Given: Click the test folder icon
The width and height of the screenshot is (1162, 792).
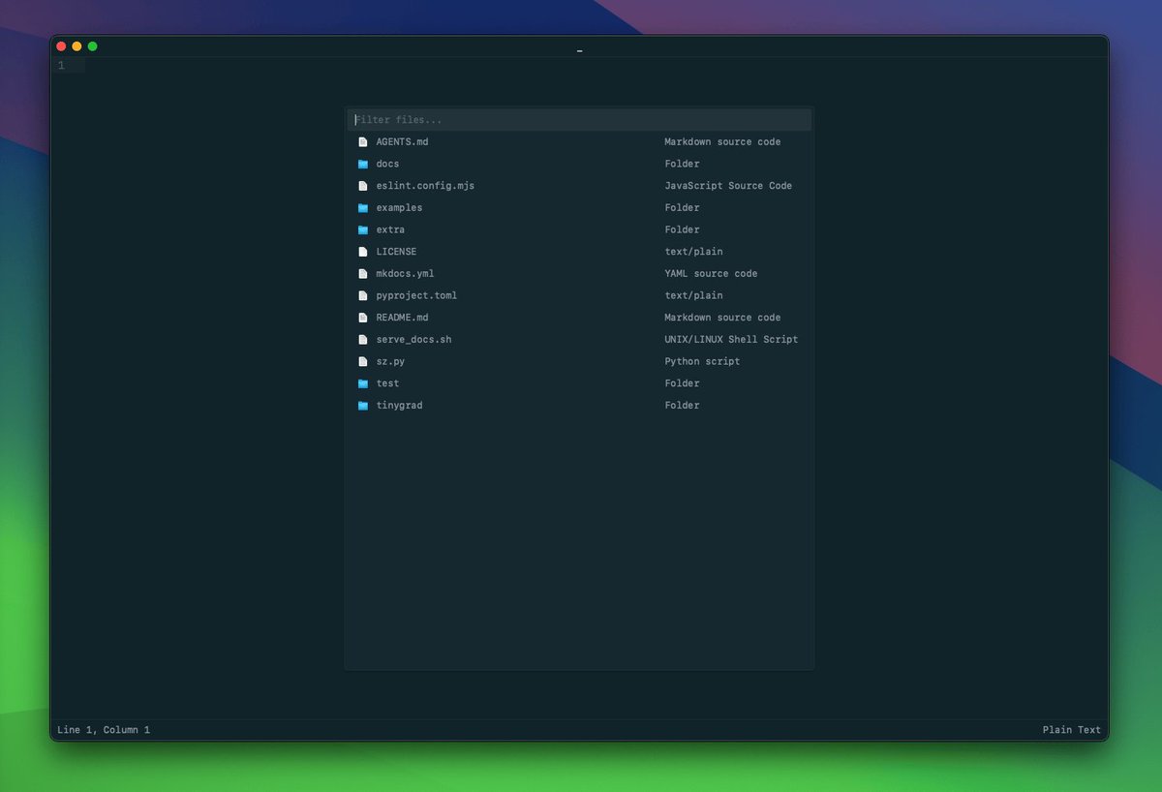Looking at the screenshot, I should click(x=363, y=383).
